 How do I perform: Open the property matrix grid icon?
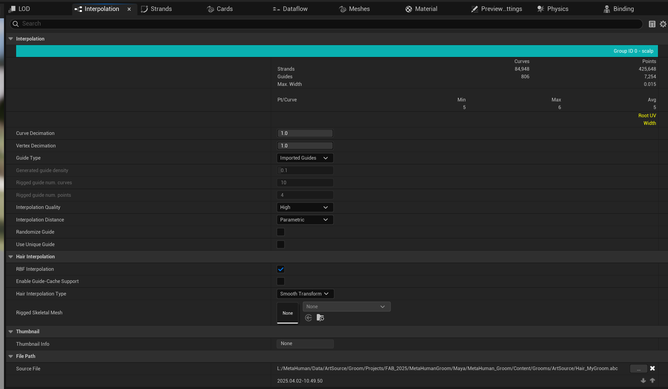[652, 24]
